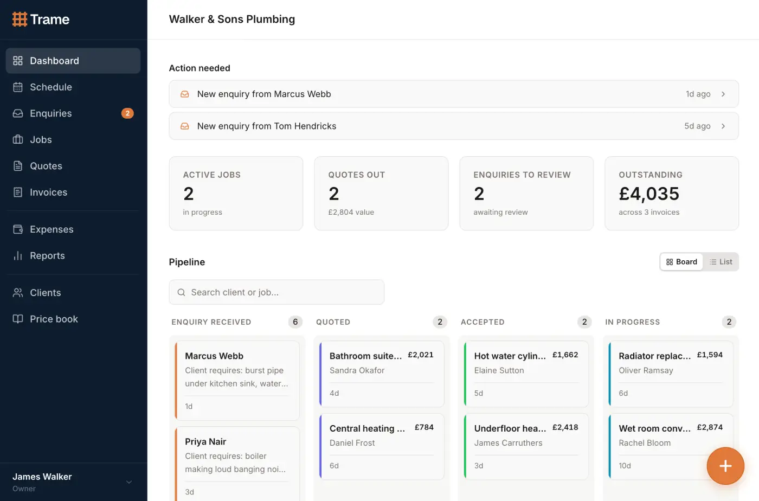Click the Accepted column header
Image resolution: width=759 pixels, height=501 pixels.
[x=483, y=322]
